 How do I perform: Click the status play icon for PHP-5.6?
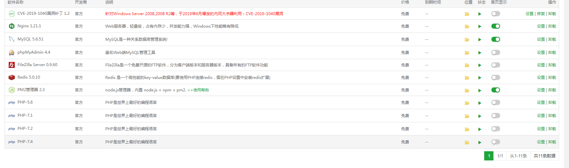click(x=480, y=103)
